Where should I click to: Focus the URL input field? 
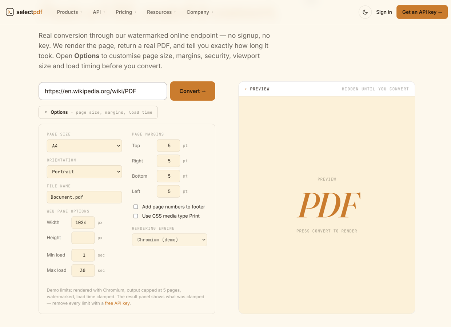pyautogui.click(x=103, y=91)
